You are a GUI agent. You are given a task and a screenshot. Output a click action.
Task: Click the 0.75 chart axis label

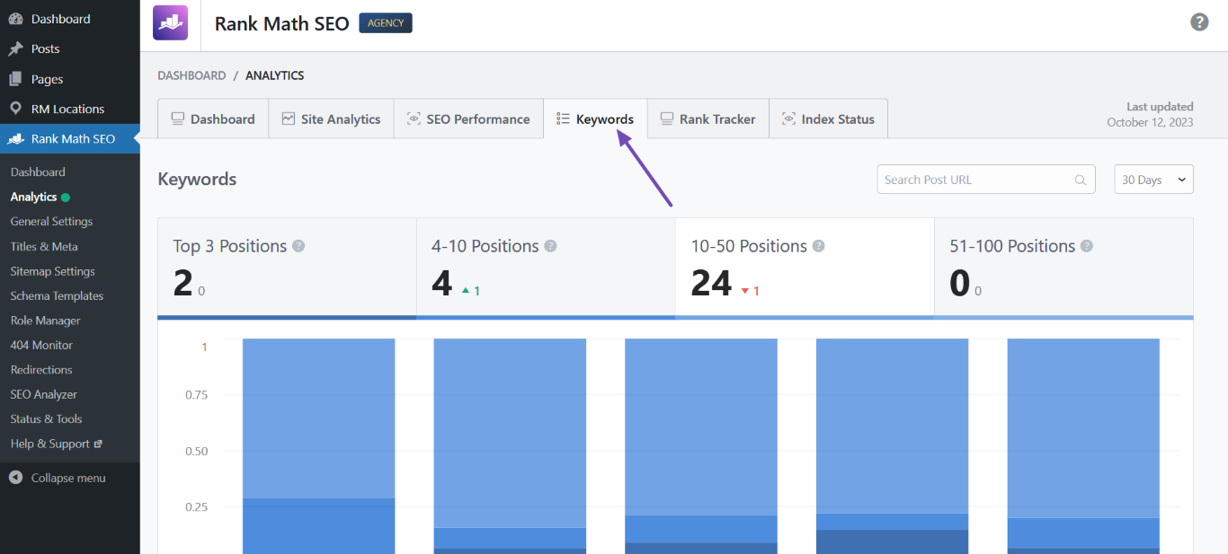pyautogui.click(x=196, y=395)
